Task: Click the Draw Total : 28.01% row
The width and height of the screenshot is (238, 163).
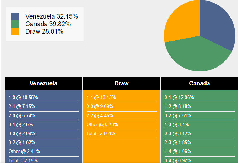Action: [100, 133]
